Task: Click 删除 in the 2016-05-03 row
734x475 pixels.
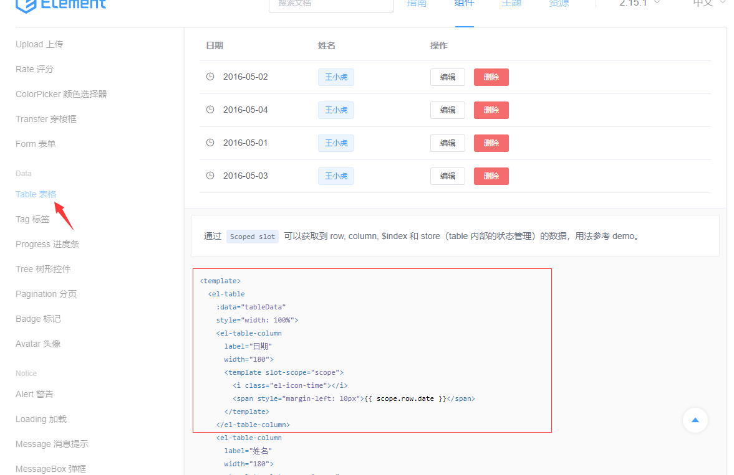Action: [491, 176]
